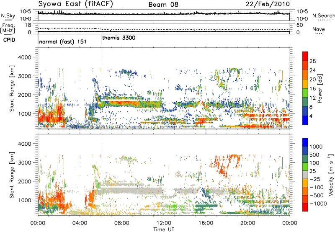The width and height of the screenshot is (335, 232).
Task: Click the "100" label on velocity color bar
Action: pos(314,163)
